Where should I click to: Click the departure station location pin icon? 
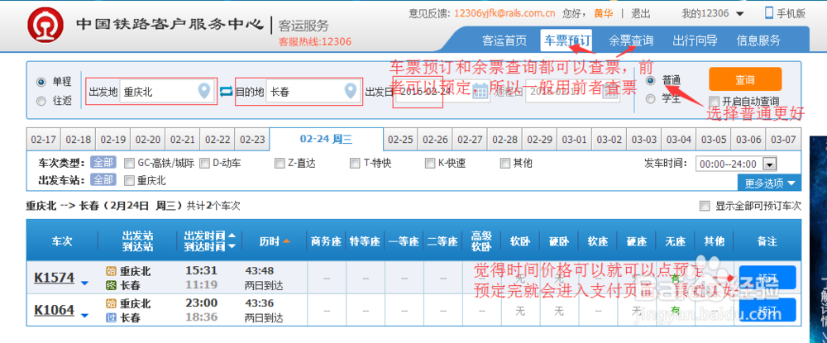[x=203, y=91]
